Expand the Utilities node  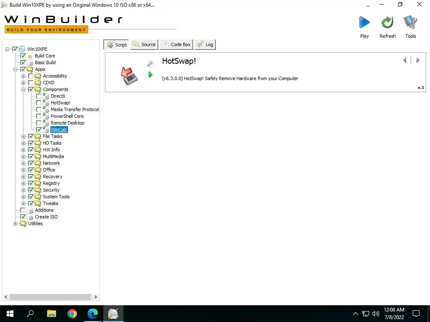point(16,224)
